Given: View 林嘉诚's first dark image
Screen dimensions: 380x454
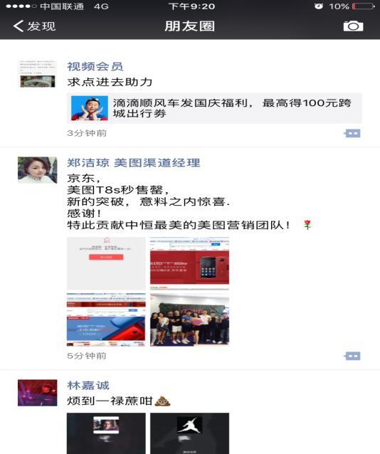Looking at the screenshot, I should coord(106,433).
